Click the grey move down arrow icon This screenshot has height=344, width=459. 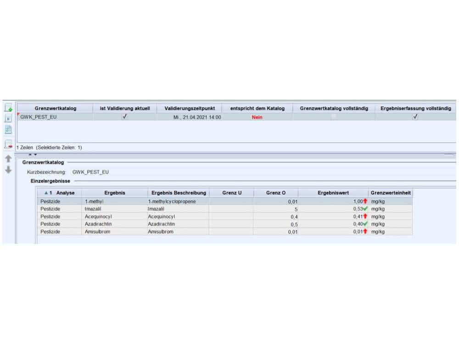[x=8, y=169]
